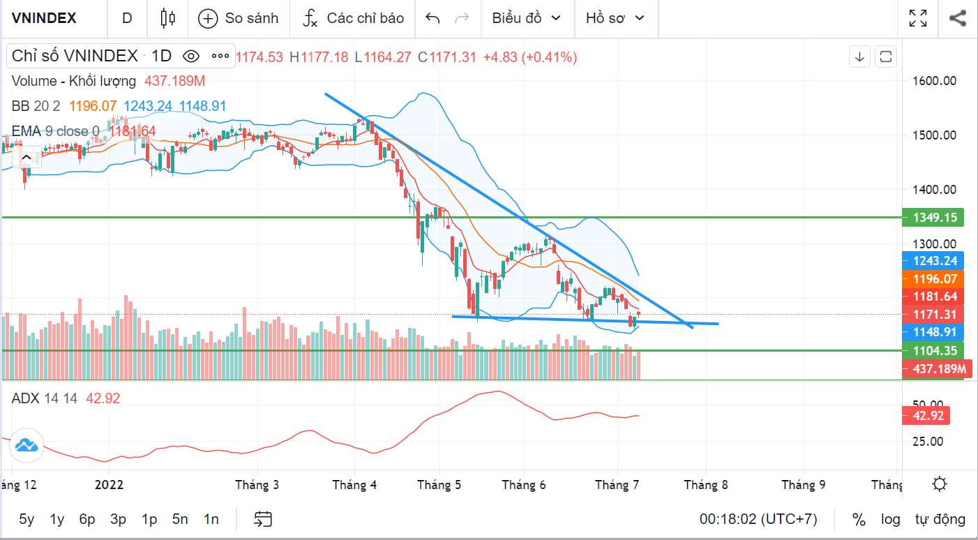The height and width of the screenshot is (540, 978).
Task: Open Các chỉ báo indicators menu
Action: [x=354, y=18]
